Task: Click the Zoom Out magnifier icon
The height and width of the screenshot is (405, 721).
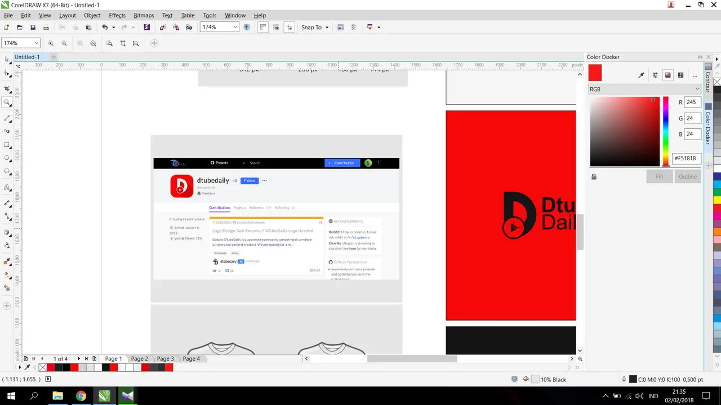Action: click(x=64, y=43)
